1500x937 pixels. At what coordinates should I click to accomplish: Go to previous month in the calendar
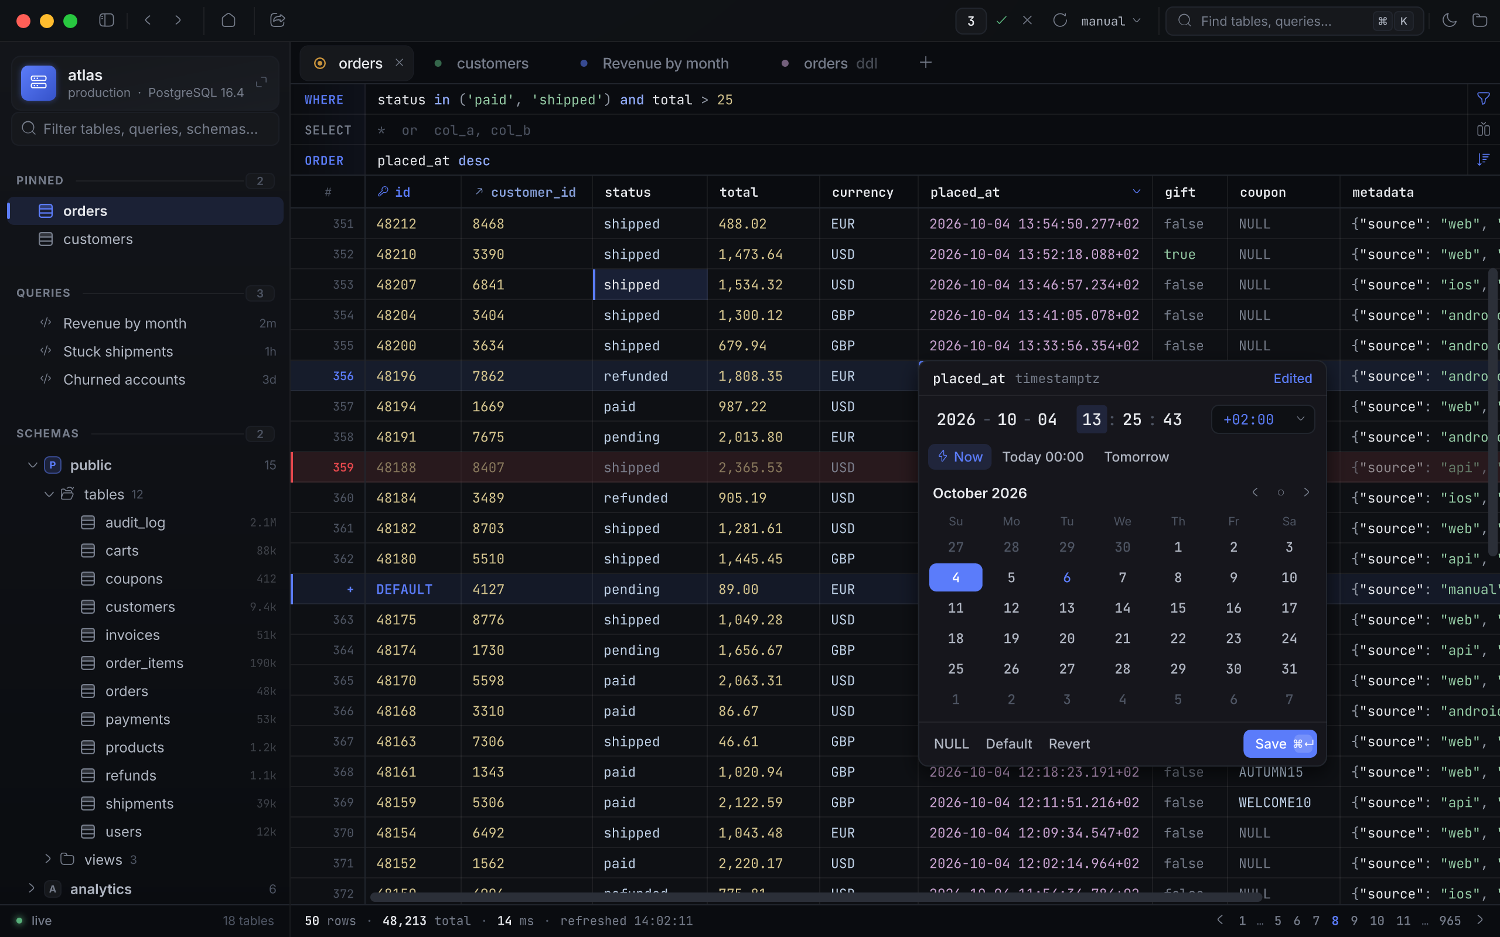click(x=1255, y=492)
